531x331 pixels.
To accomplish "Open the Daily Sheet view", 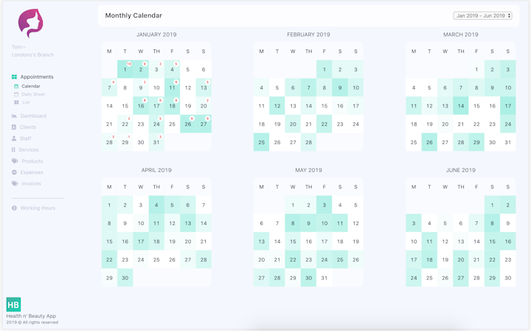I will point(33,94).
